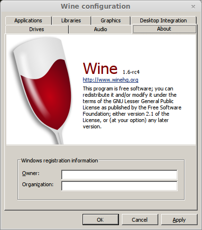Switch to the Applications tab
Viewport: 202px width, 230px height.
pos(28,20)
